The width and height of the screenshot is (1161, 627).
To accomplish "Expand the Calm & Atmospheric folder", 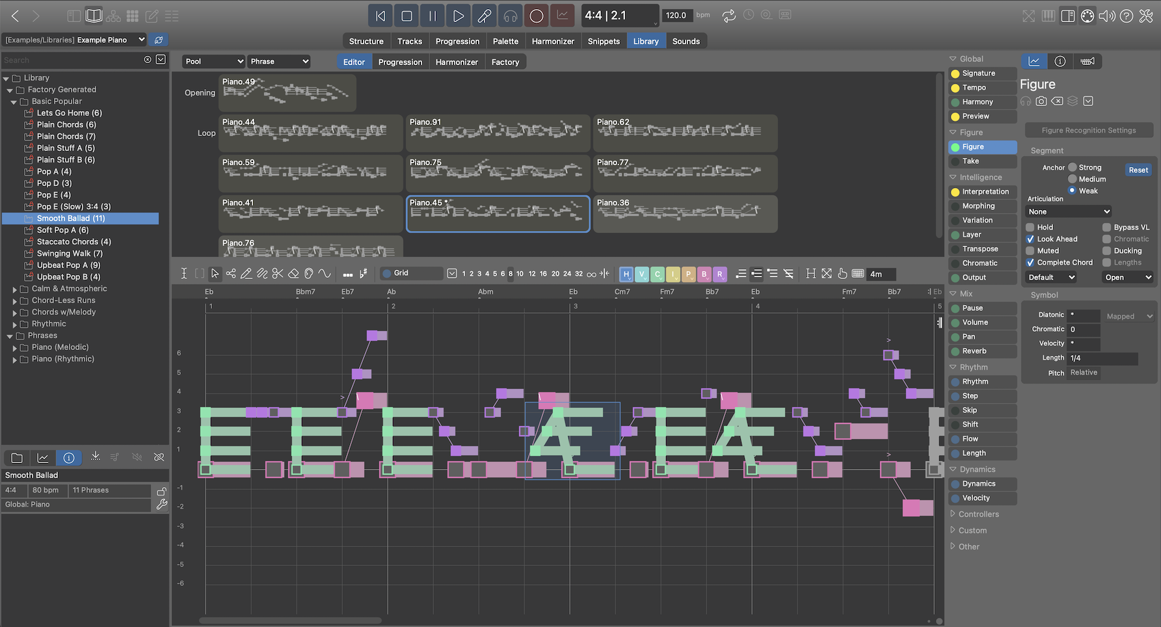I will tap(15, 289).
